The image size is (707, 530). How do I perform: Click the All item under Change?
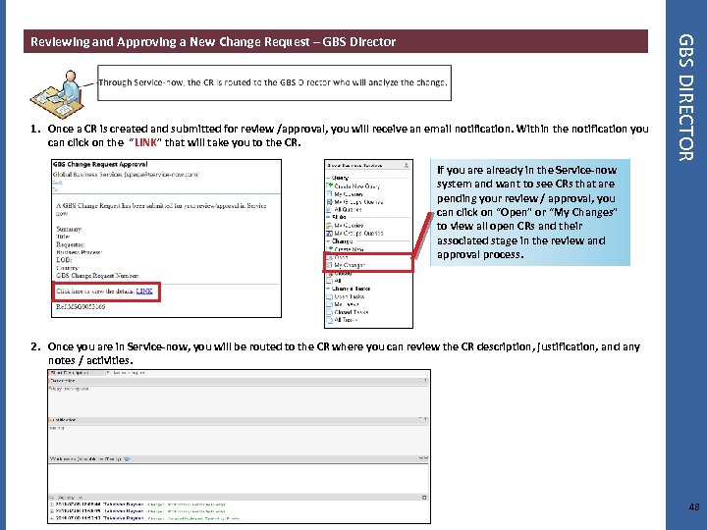point(338,281)
